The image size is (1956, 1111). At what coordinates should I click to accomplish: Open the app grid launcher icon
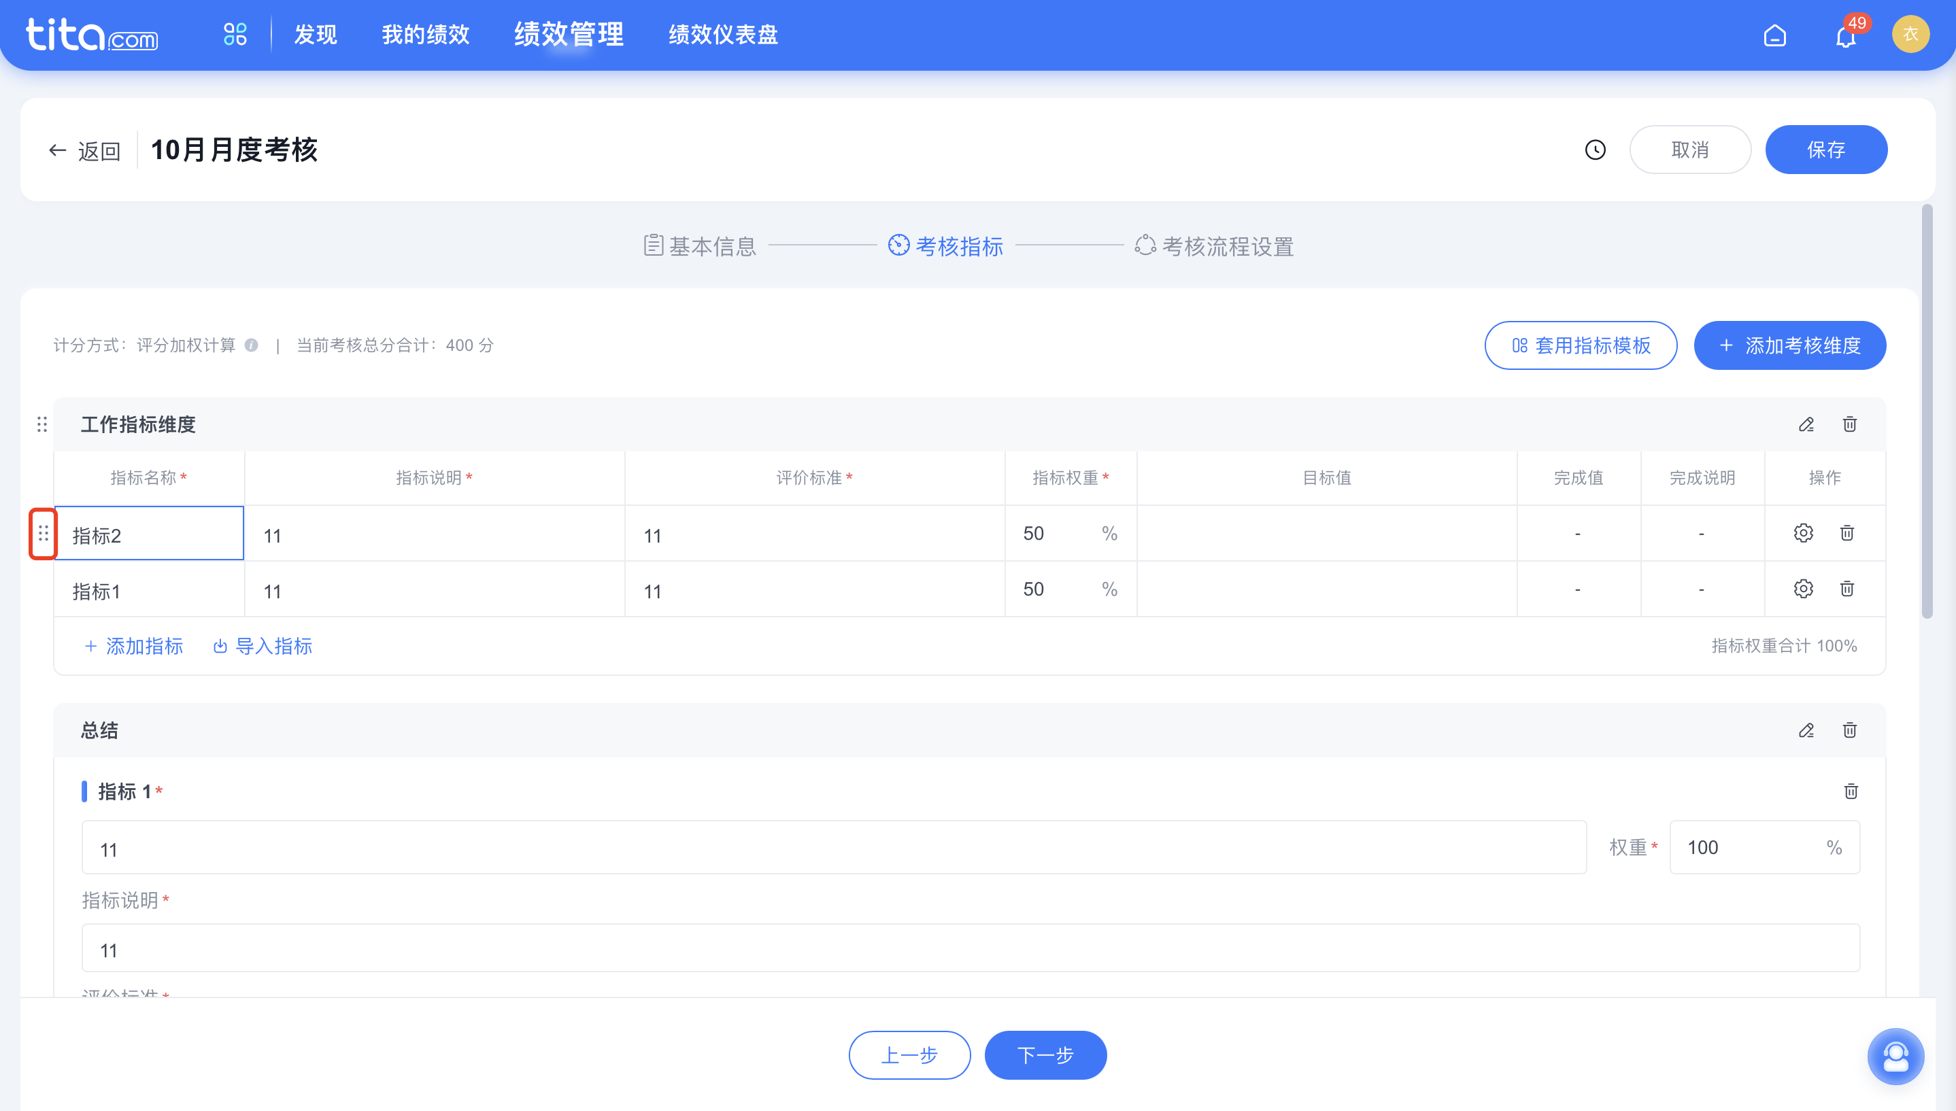[235, 35]
